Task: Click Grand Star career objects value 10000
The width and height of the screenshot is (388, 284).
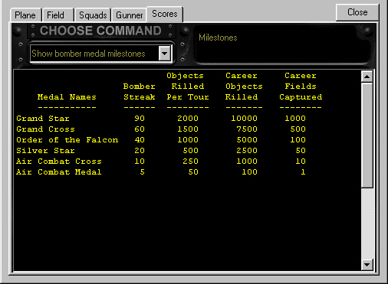Action: click(244, 119)
